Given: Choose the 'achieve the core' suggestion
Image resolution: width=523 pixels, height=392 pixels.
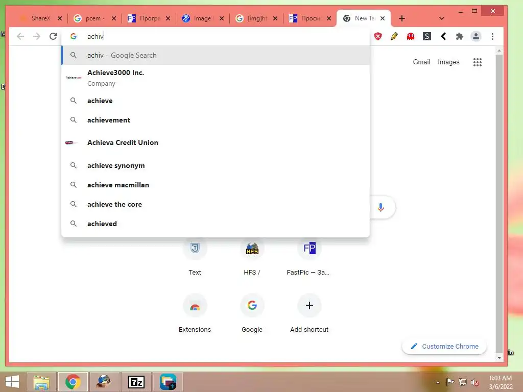Looking at the screenshot, I should pyautogui.click(x=216, y=204).
